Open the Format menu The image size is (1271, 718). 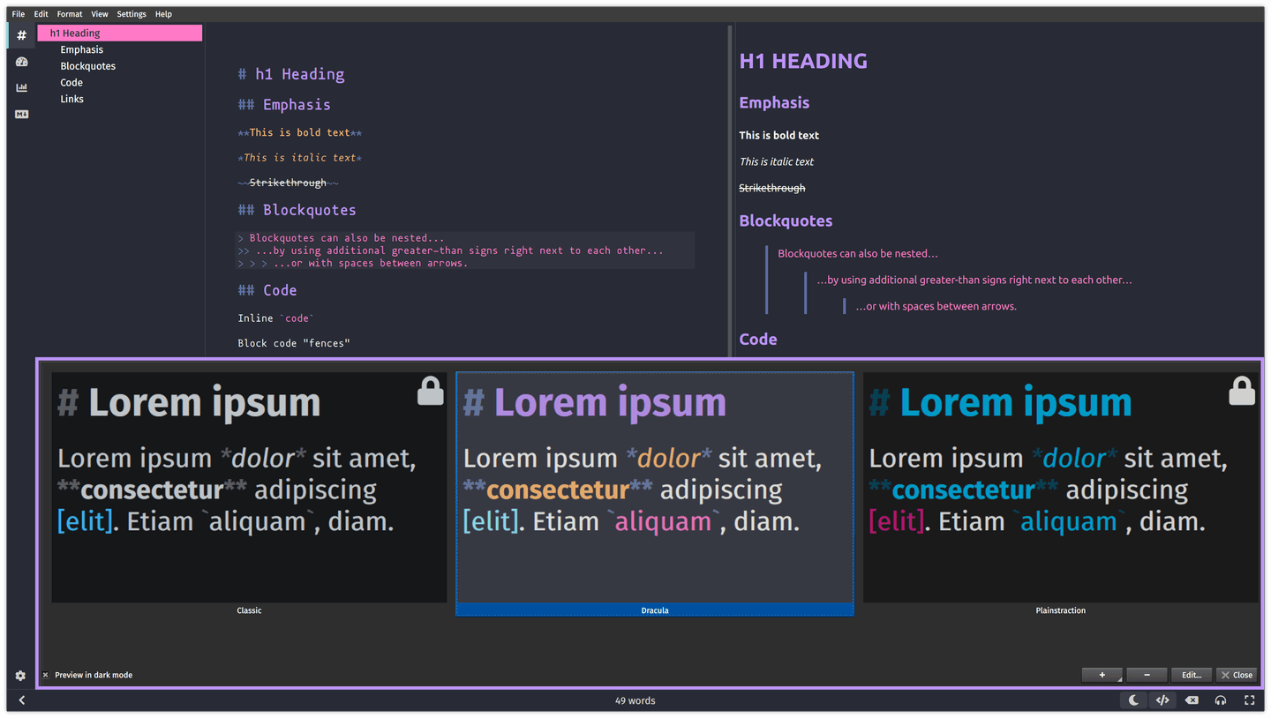70,14
